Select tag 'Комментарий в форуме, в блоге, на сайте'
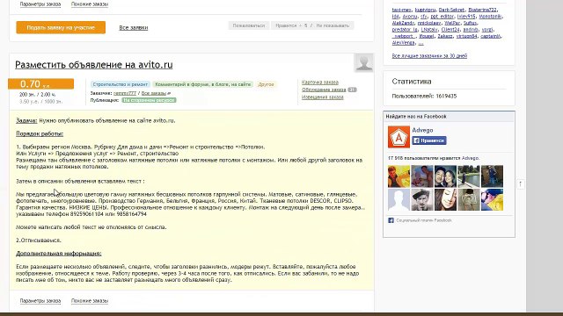 point(203,84)
